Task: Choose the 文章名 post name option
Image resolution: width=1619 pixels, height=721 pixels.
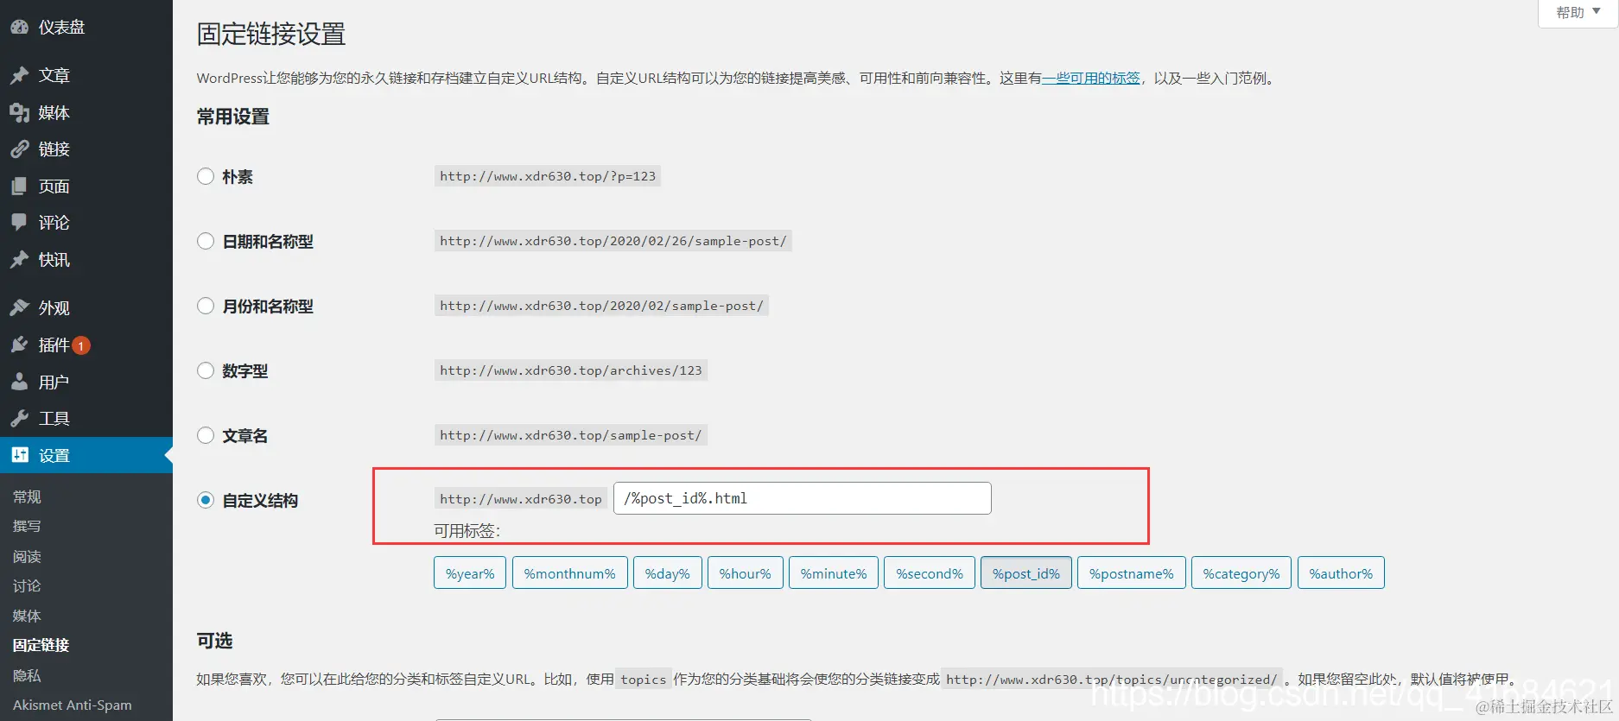Action: point(206,435)
